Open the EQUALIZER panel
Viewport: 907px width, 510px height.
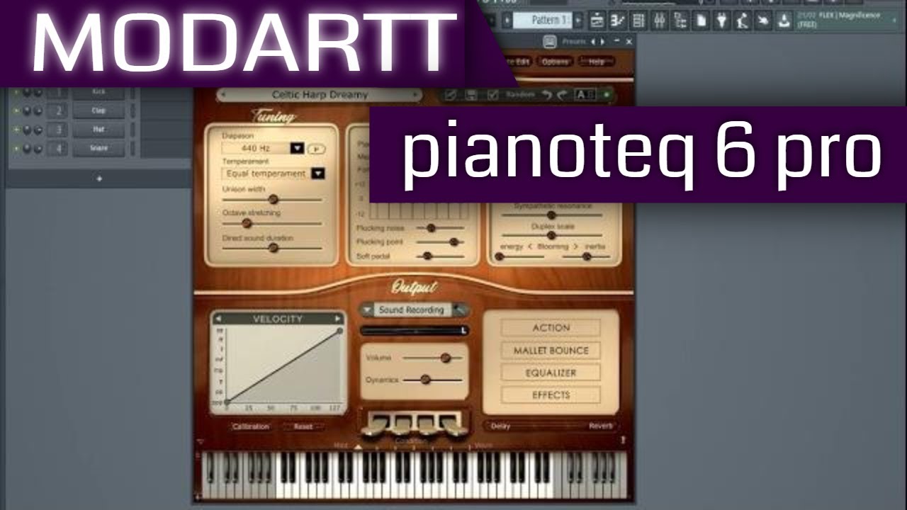[x=551, y=373]
